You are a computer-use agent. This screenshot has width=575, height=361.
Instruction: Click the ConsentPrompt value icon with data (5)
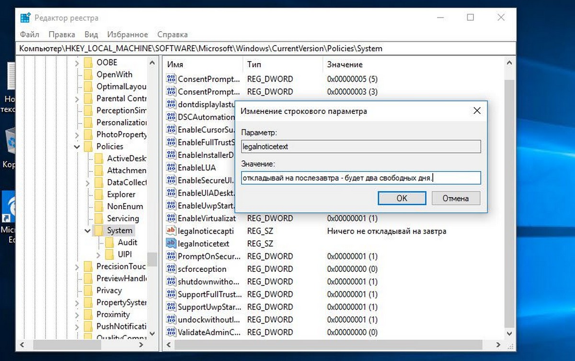pos(172,79)
